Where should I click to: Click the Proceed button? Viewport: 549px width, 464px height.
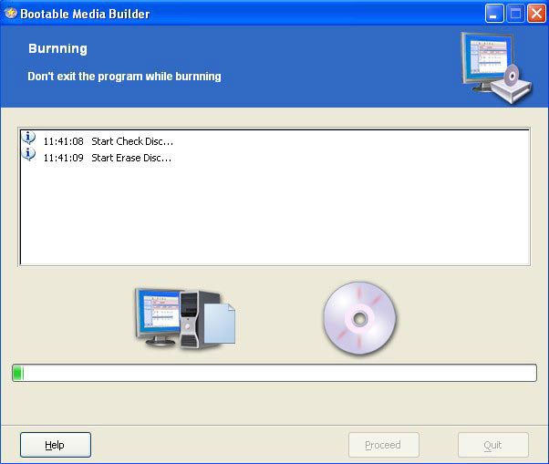tap(384, 445)
